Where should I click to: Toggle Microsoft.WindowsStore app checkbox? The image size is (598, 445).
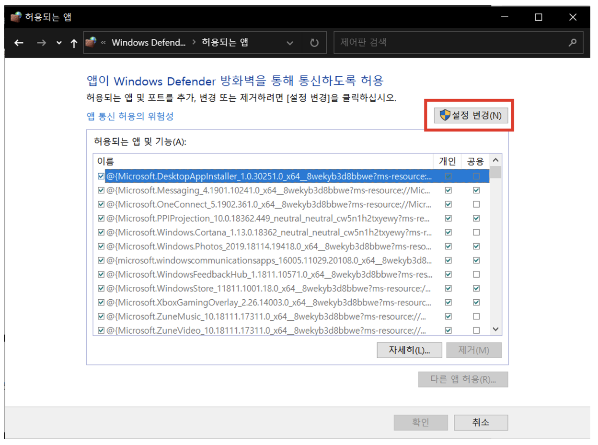click(x=101, y=288)
